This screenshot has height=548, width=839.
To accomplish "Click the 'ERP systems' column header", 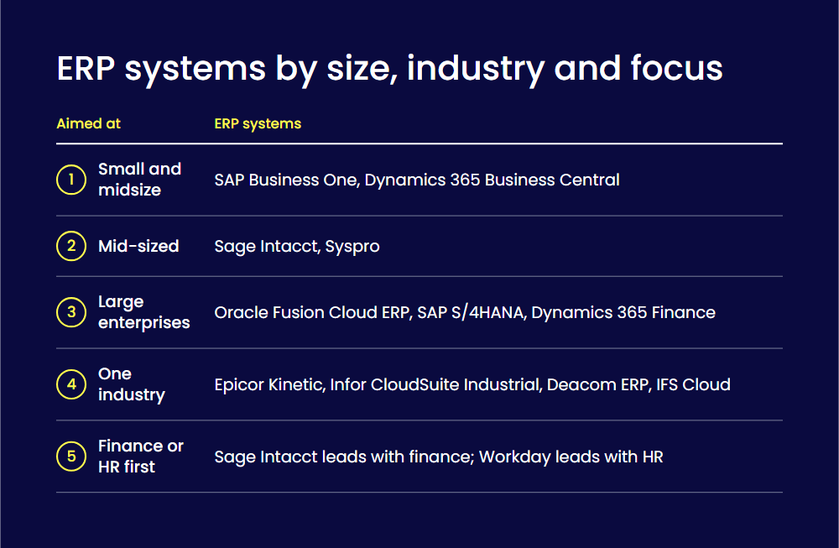I will [x=258, y=124].
